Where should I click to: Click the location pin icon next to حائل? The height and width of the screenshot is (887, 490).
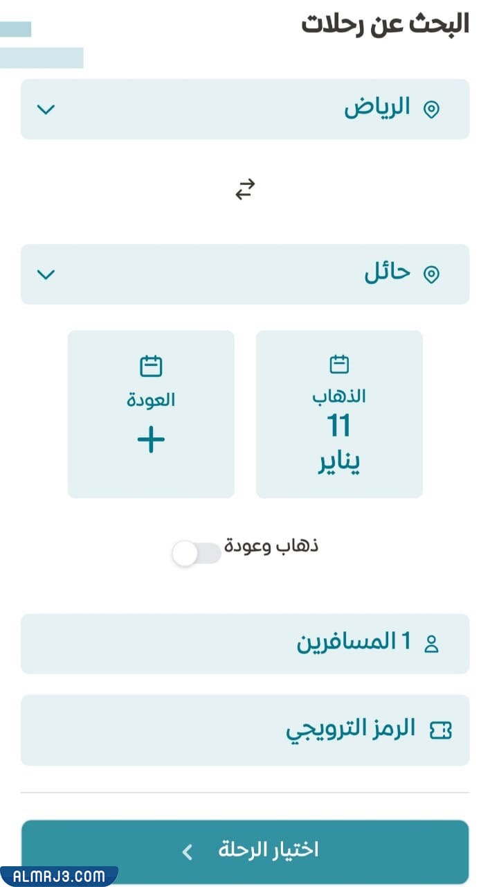(x=430, y=273)
